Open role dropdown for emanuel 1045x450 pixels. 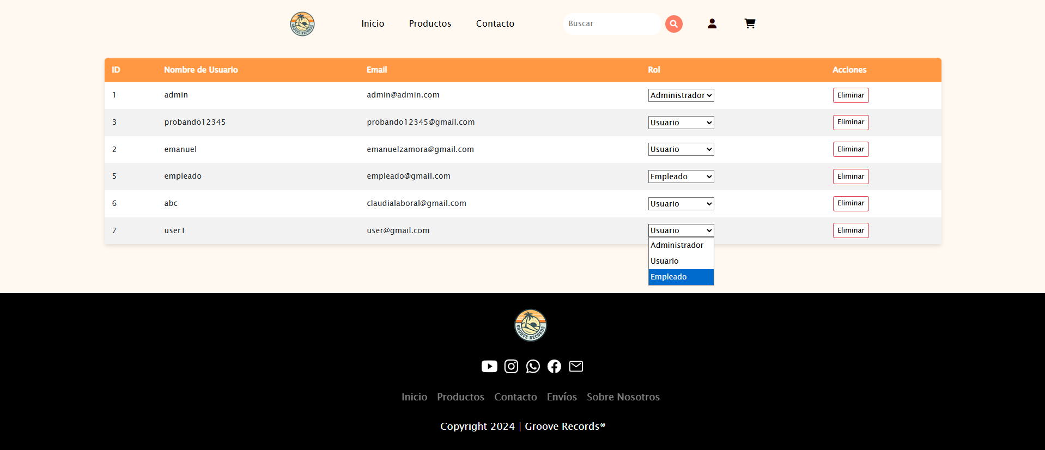pos(681,149)
